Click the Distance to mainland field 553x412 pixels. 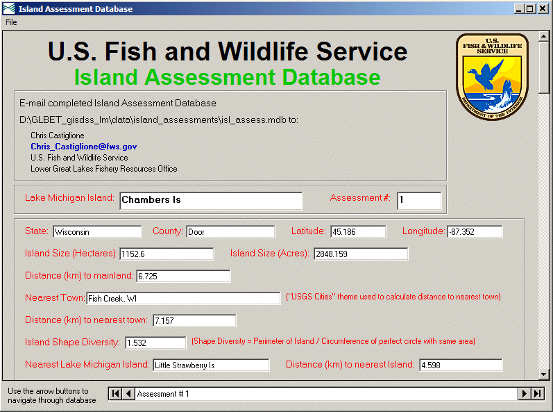[x=183, y=276]
